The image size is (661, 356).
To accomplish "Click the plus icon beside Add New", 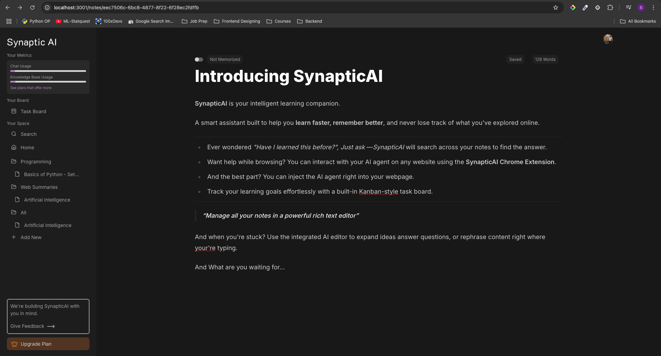I will tap(14, 237).
